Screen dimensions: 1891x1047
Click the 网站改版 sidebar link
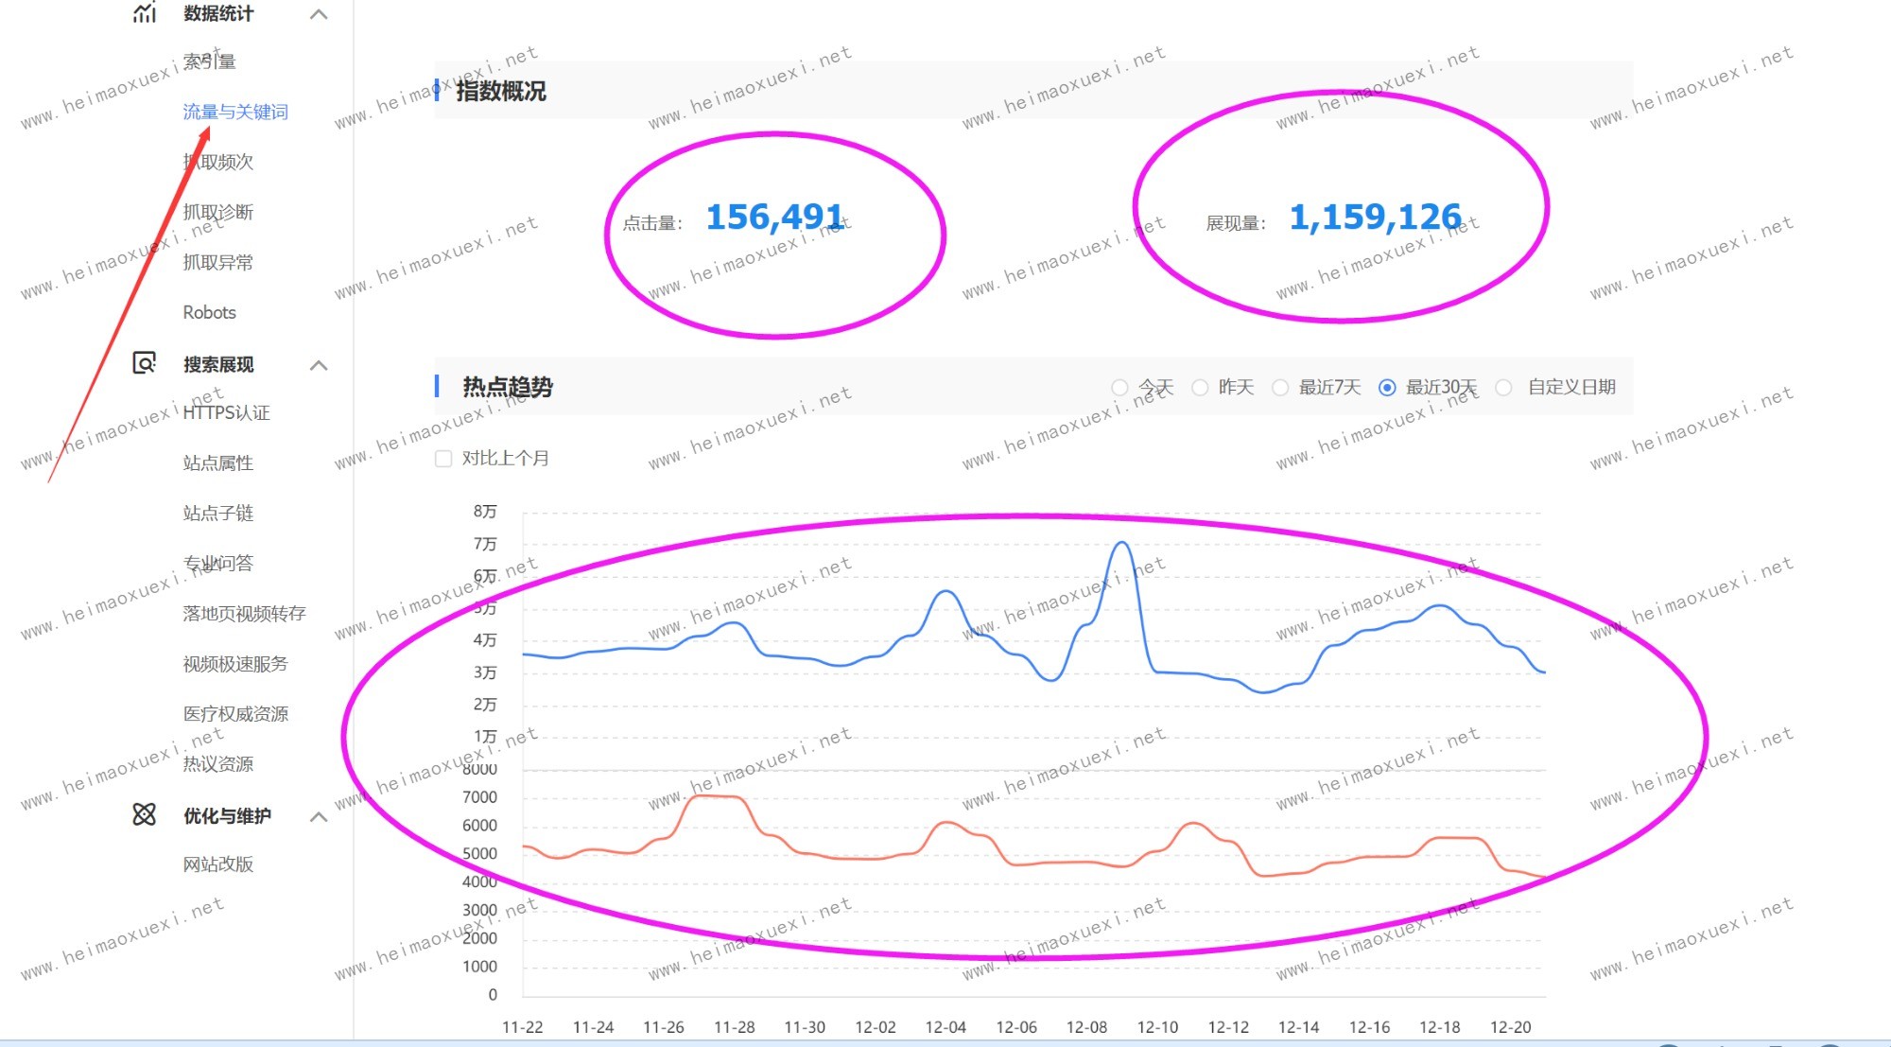[217, 864]
